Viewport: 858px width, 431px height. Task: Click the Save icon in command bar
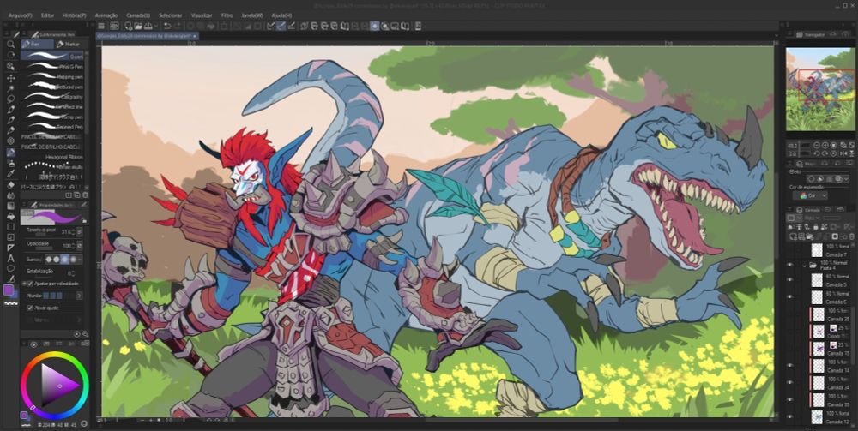pos(148,26)
